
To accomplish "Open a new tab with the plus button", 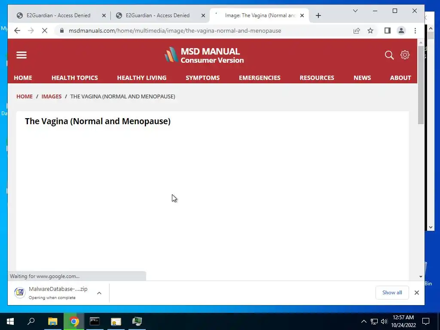I will coord(318,15).
